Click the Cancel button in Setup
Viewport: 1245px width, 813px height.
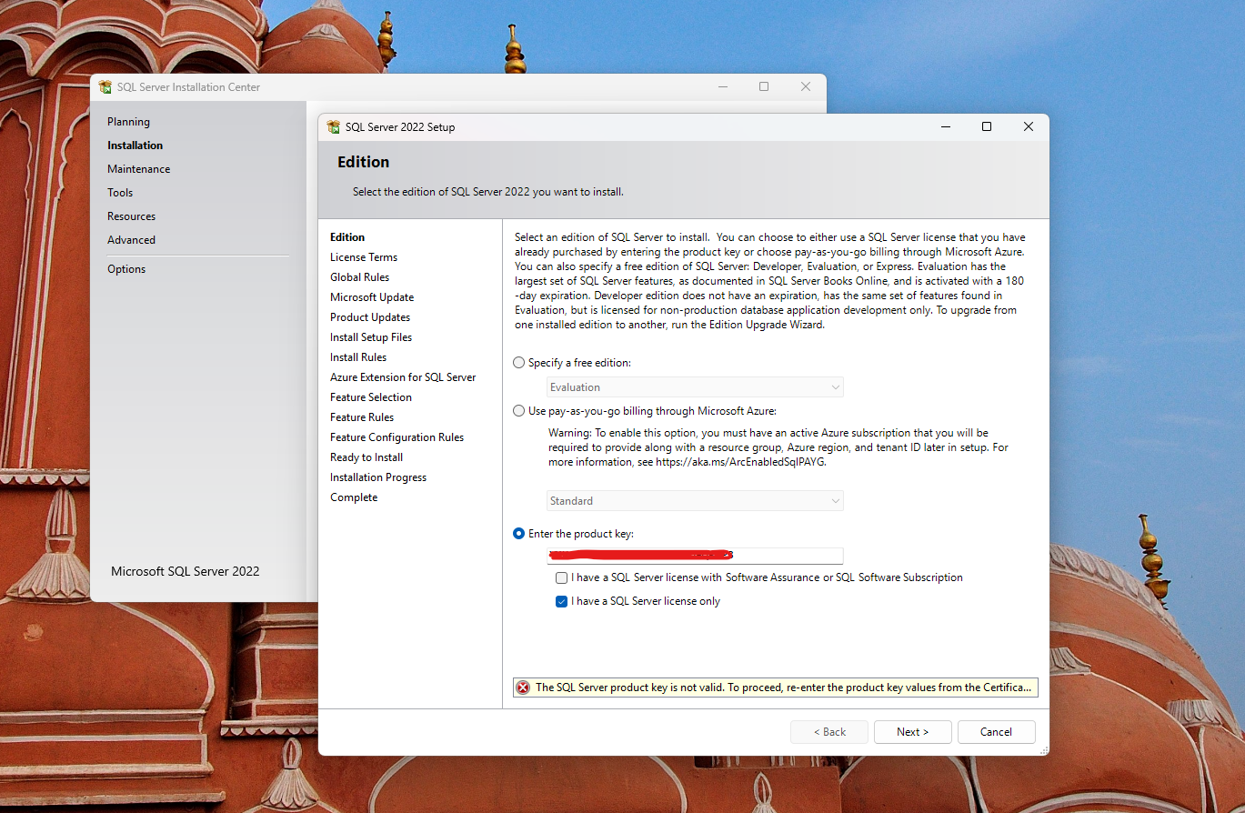click(x=997, y=732)
